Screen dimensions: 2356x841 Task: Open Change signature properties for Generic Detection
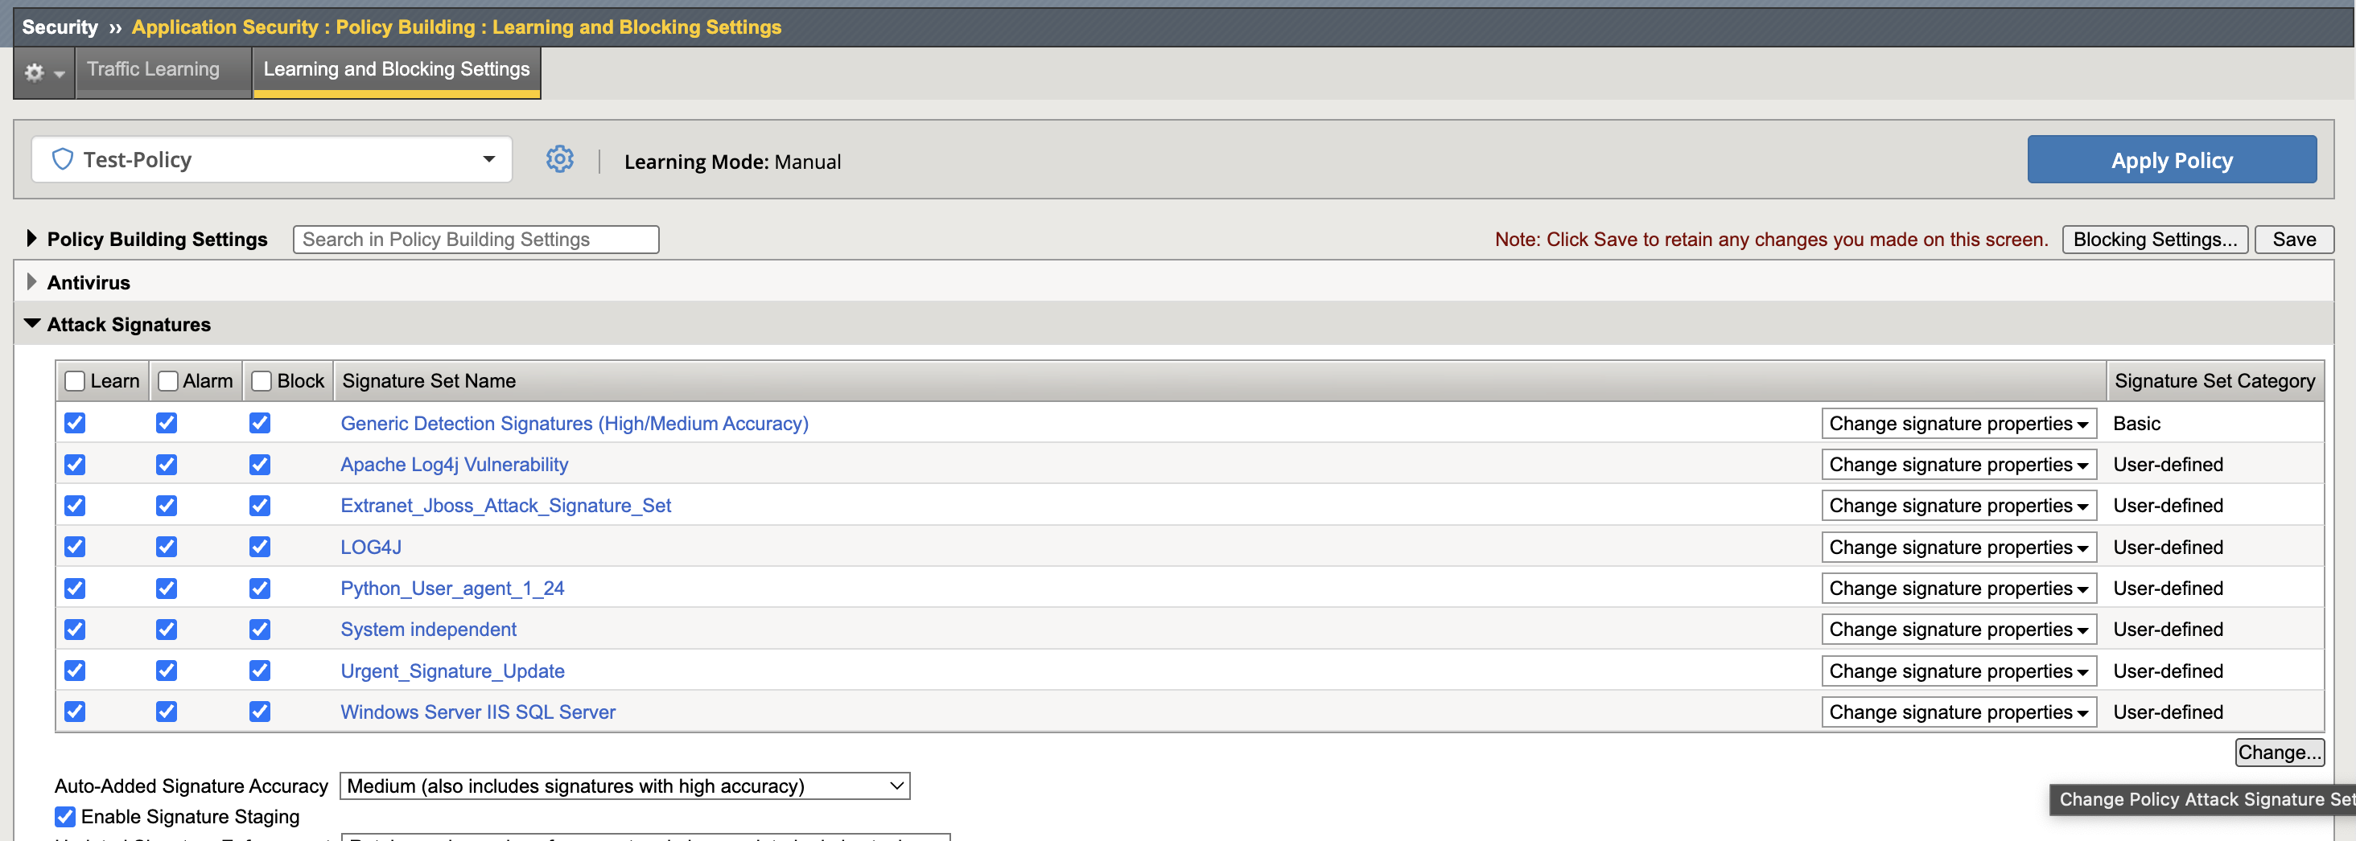tap(1959, 423)
